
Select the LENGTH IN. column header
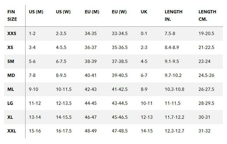[x=174, y=15]
